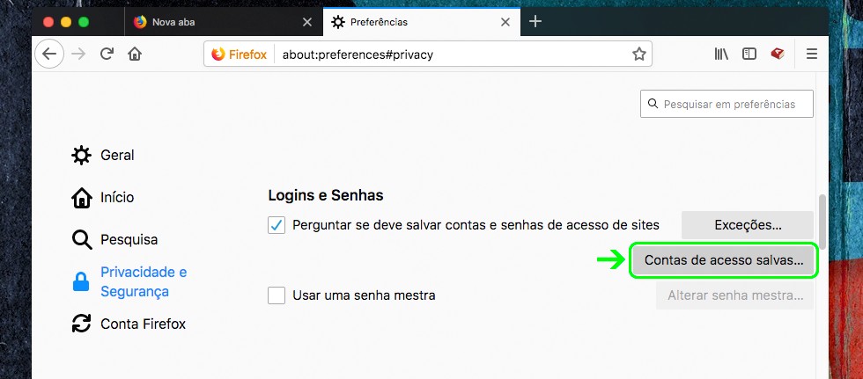Screen dimensions: 863x379
Task: Click the red cube extension icon
Action: [777, 54]
